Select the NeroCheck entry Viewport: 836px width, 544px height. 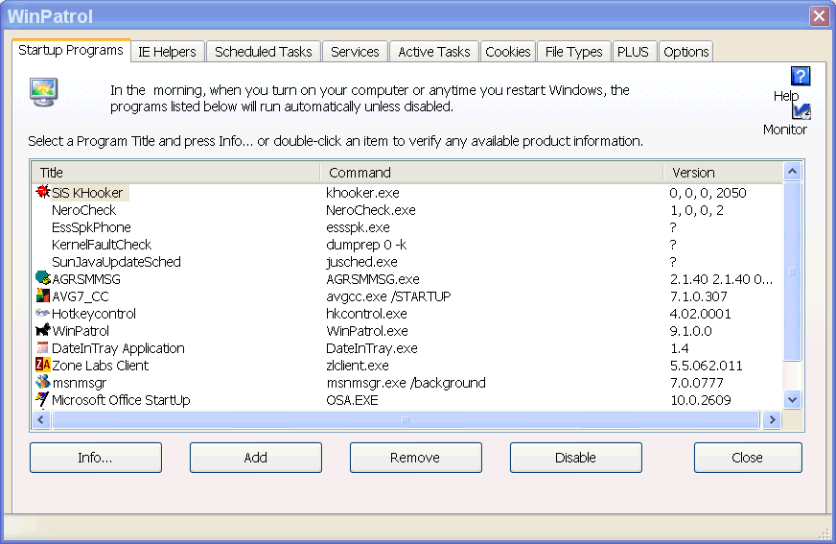pos(83,210)
